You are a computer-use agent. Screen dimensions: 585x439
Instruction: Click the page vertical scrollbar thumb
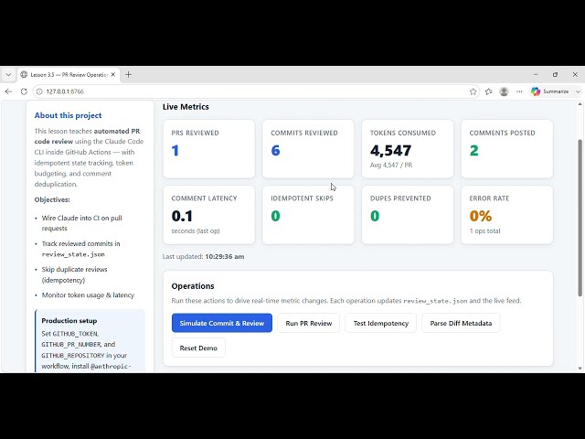click(x=580, y=218)
